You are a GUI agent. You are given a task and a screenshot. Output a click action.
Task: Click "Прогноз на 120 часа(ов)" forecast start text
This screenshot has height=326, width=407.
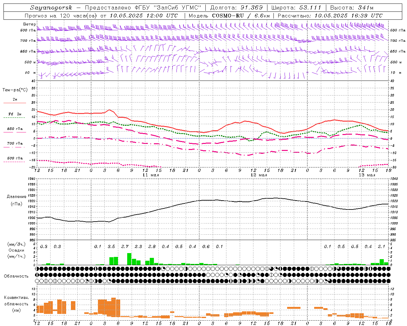[61, 16]
